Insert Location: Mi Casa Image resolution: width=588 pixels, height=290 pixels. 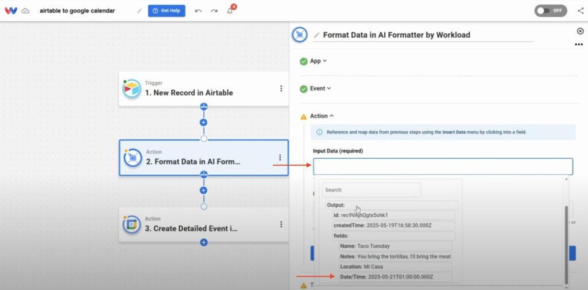pyautogui.click(x=395, y=267)
